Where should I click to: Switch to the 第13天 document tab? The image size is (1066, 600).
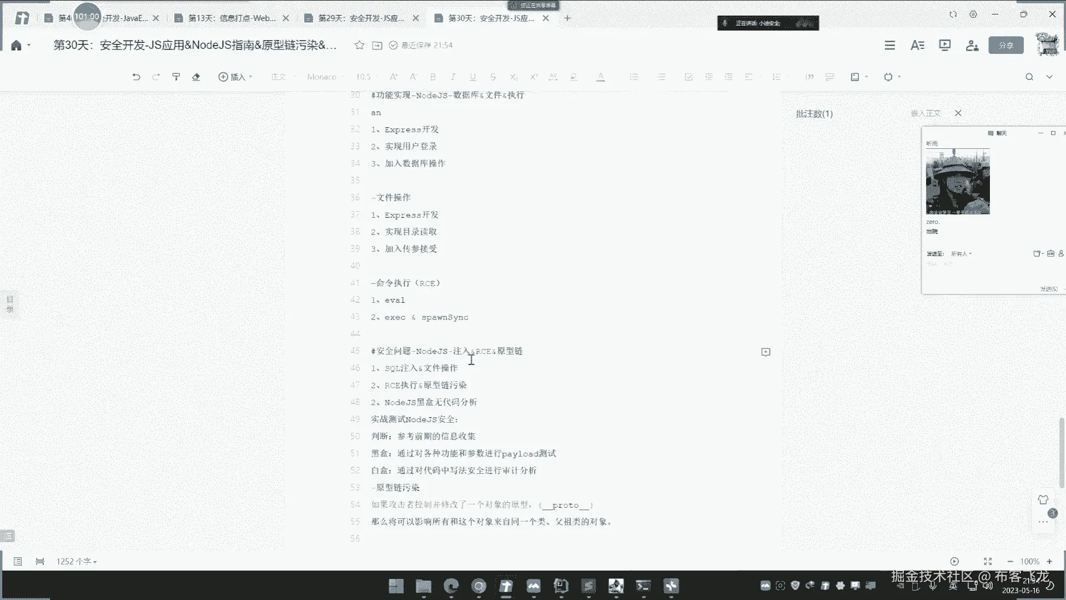(232, 18)
